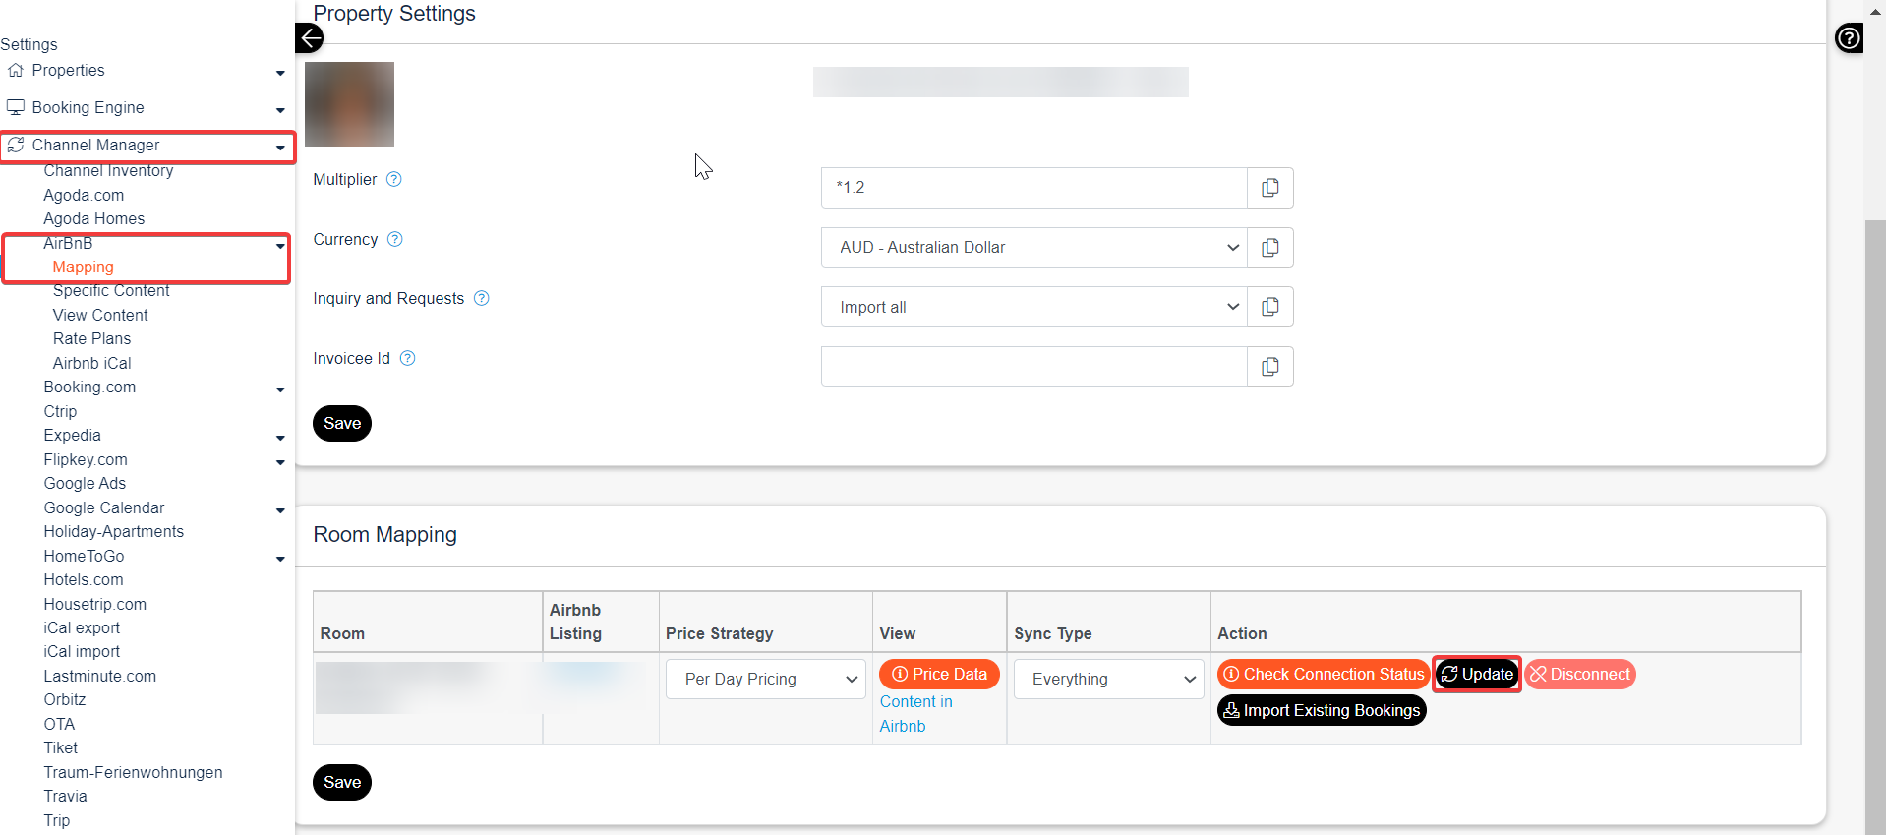
Task: Open Traum-Ferienwohnungen channel in sidebar
Action: pyautogui.click(x=133, y=772)
